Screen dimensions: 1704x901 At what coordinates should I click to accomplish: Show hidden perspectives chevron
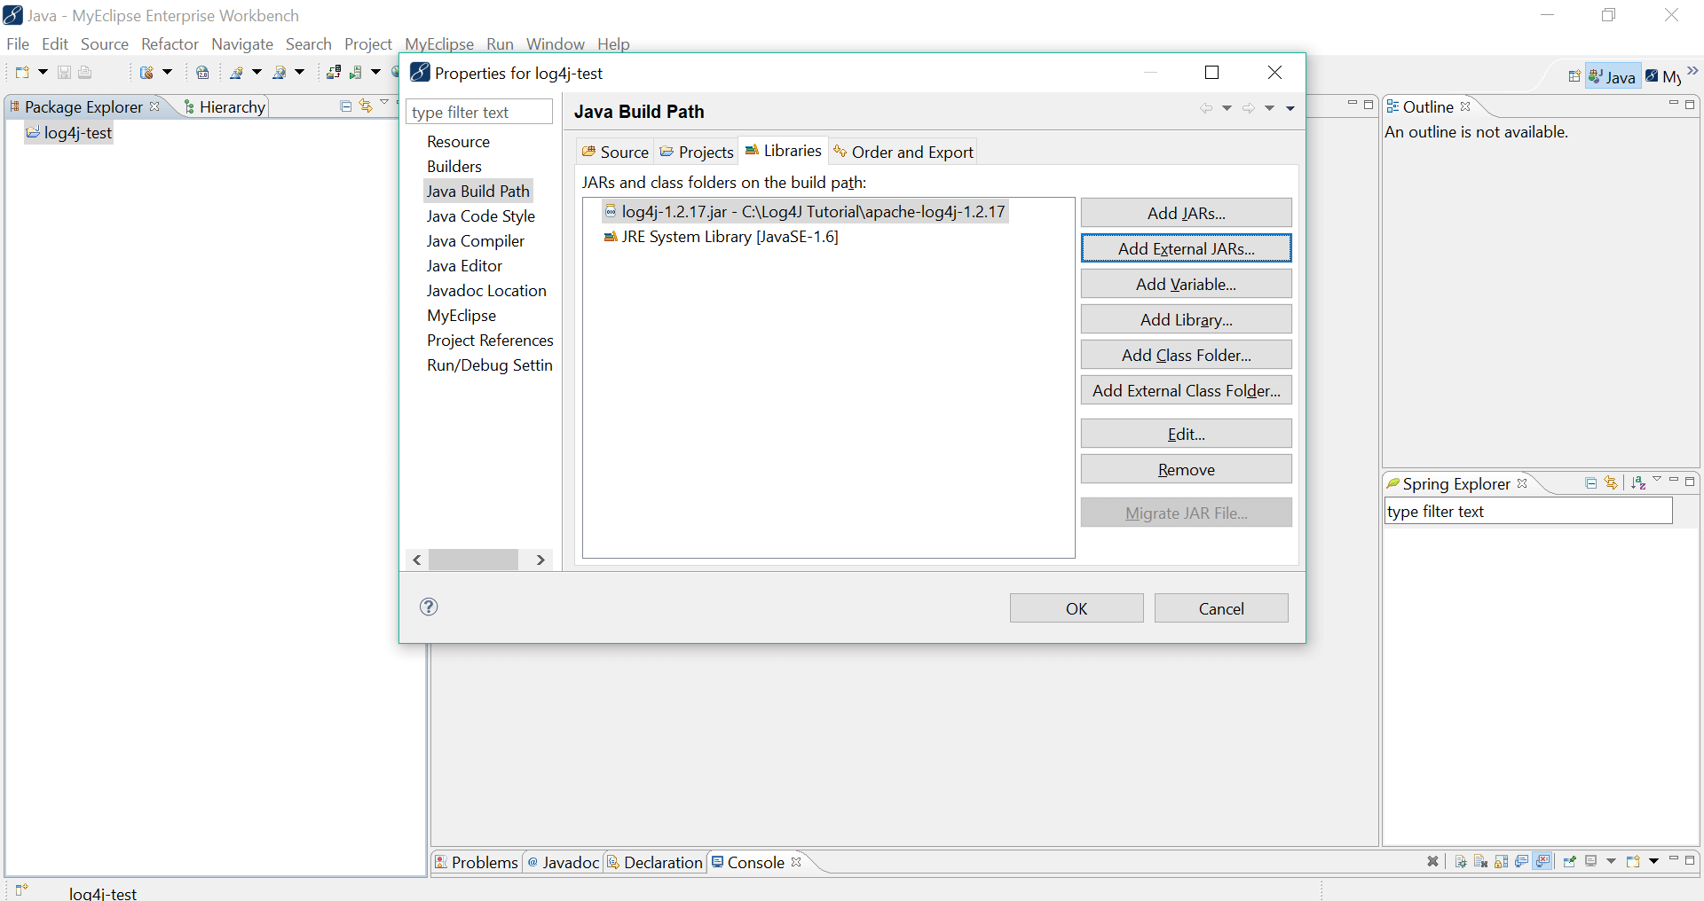[x=1692, y=72]
